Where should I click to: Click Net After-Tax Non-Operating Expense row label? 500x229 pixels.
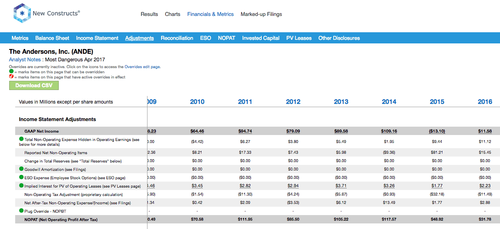click(x=78, y=203)
